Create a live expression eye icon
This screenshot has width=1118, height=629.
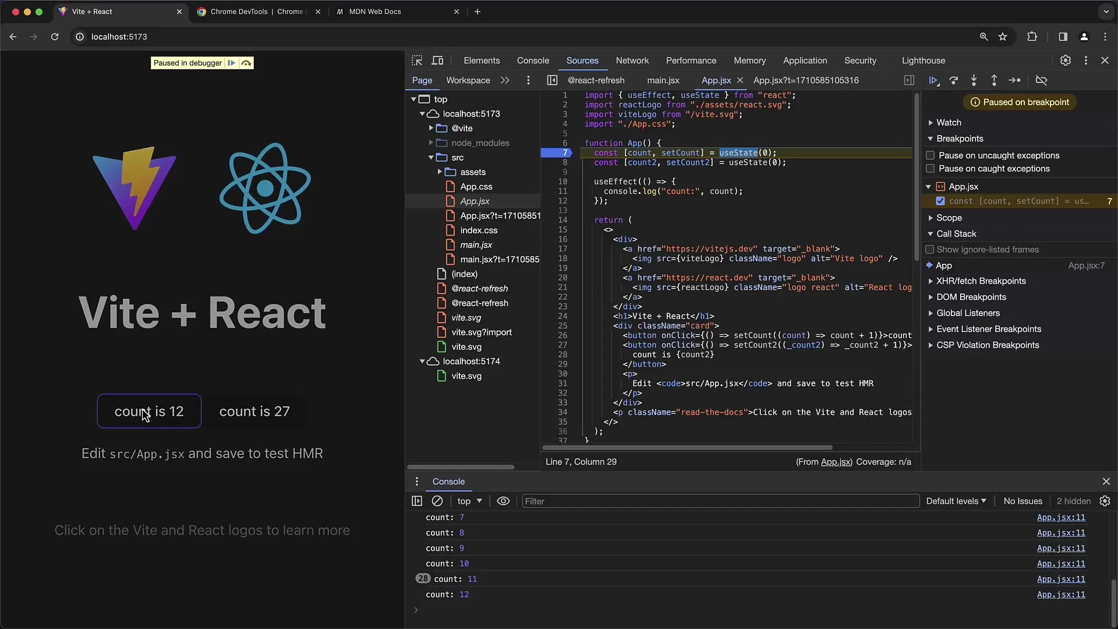503,501
